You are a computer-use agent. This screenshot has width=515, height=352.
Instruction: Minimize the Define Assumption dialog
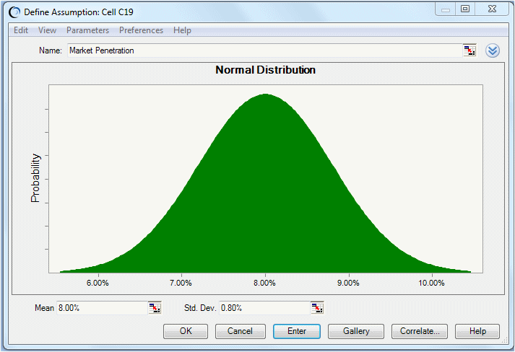coord(446,9)
